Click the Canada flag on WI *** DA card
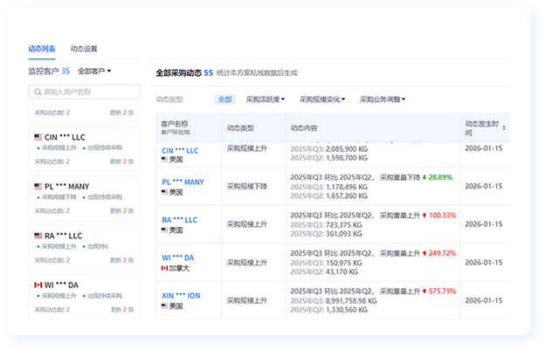Screen dimensions: 545x350 [x=38, y=285]
